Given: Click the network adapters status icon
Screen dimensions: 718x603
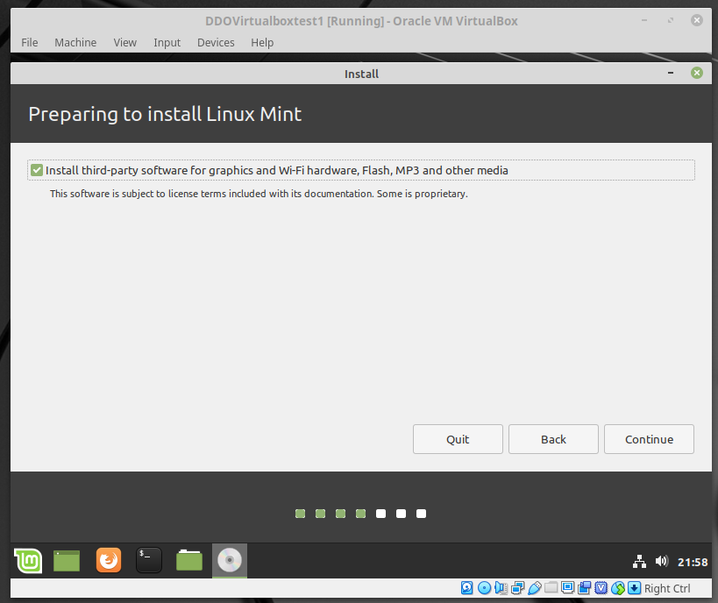Looking at the screenshot, I should click(x=517, y=588).
